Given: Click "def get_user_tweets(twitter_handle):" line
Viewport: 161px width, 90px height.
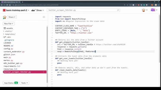Looking at the screenshot, I should click(x=74, y=58).
